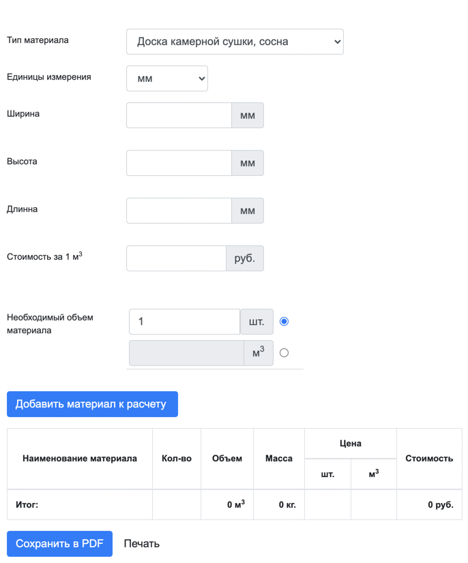
Task: Select the cubic meters radio button
Action: pos(284,353)
